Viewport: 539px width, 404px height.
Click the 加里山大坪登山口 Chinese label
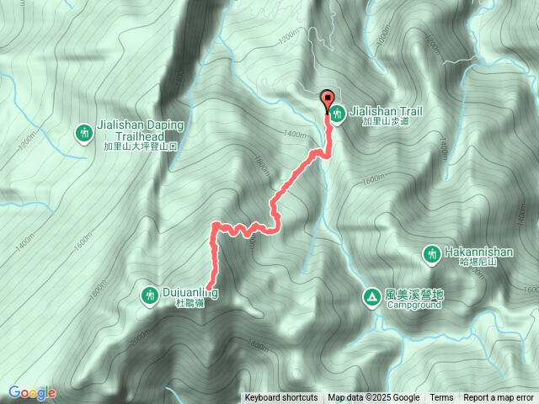[141, 146]
